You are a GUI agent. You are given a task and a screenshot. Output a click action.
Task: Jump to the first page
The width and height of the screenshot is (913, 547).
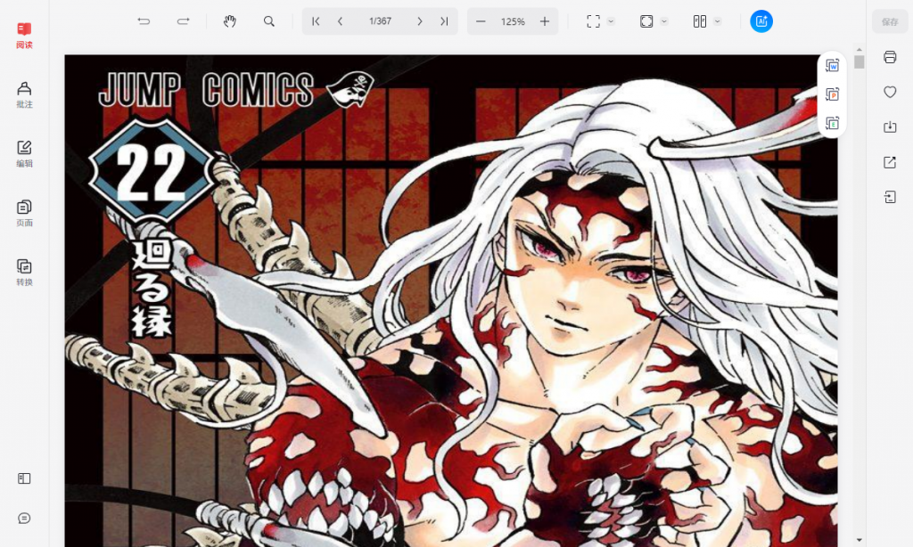(316, 21)
